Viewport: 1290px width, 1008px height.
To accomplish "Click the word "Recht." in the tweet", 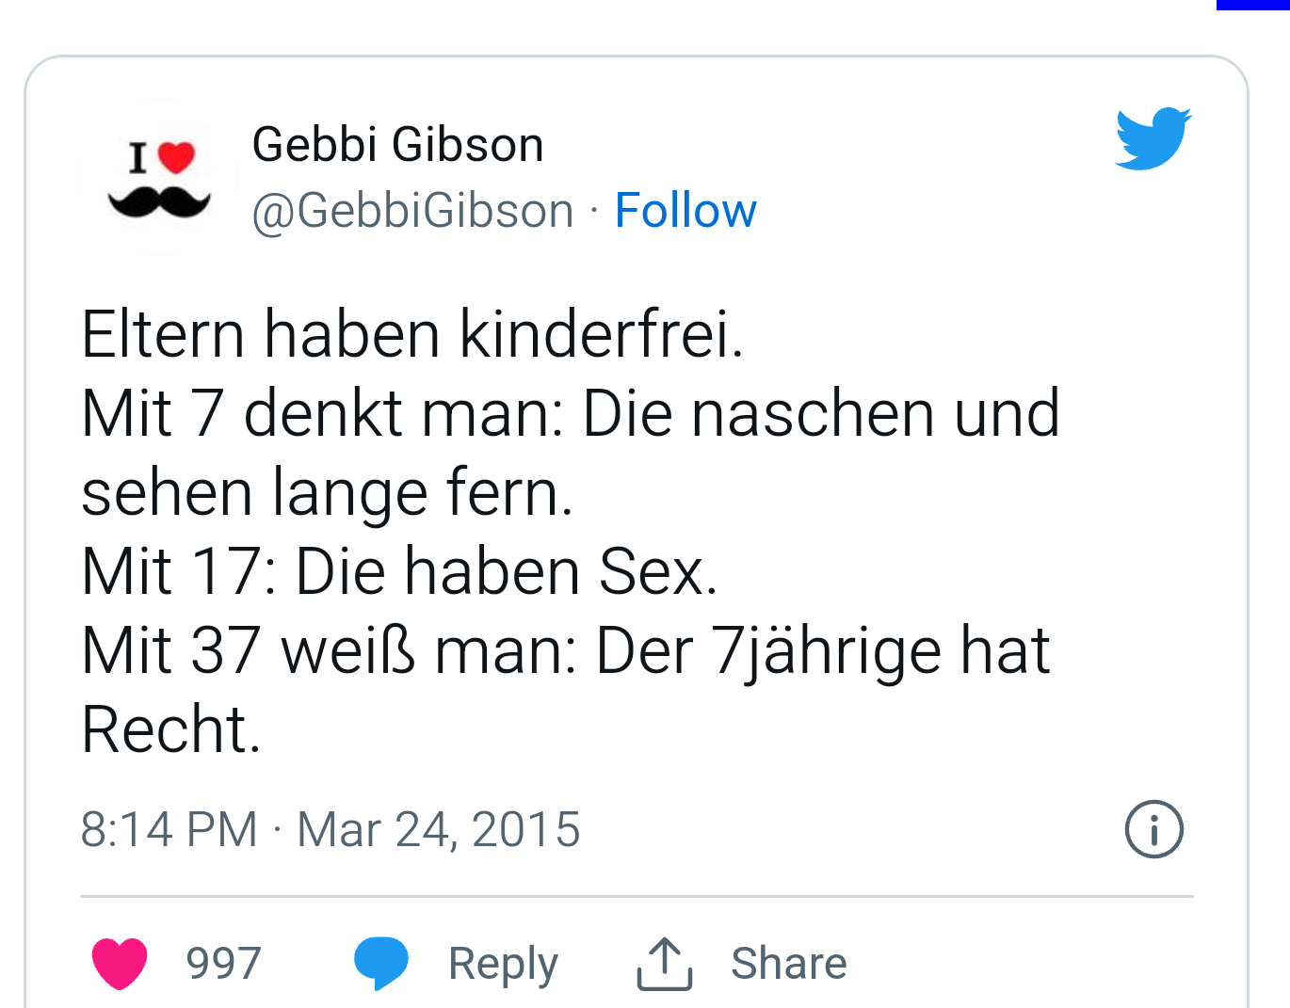I will click(x=170, y=729).
